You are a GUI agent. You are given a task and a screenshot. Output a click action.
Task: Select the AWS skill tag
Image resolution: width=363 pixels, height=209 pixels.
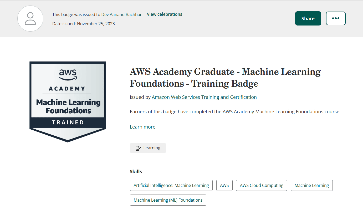click(224, 185)
